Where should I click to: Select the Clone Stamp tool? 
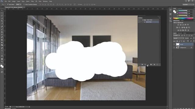(2, 32)
